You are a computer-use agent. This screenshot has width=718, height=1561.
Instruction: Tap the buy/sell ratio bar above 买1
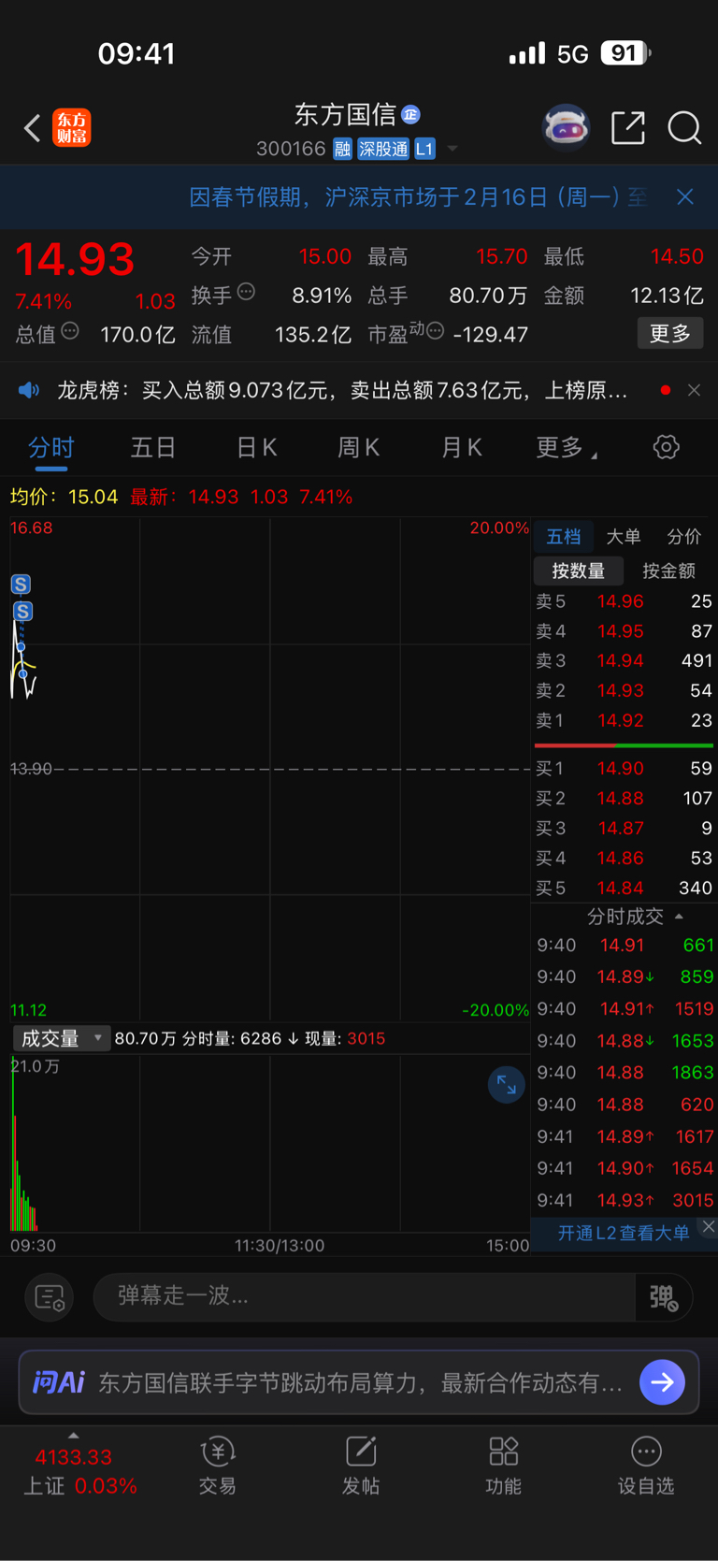click(x=624, y=745)
